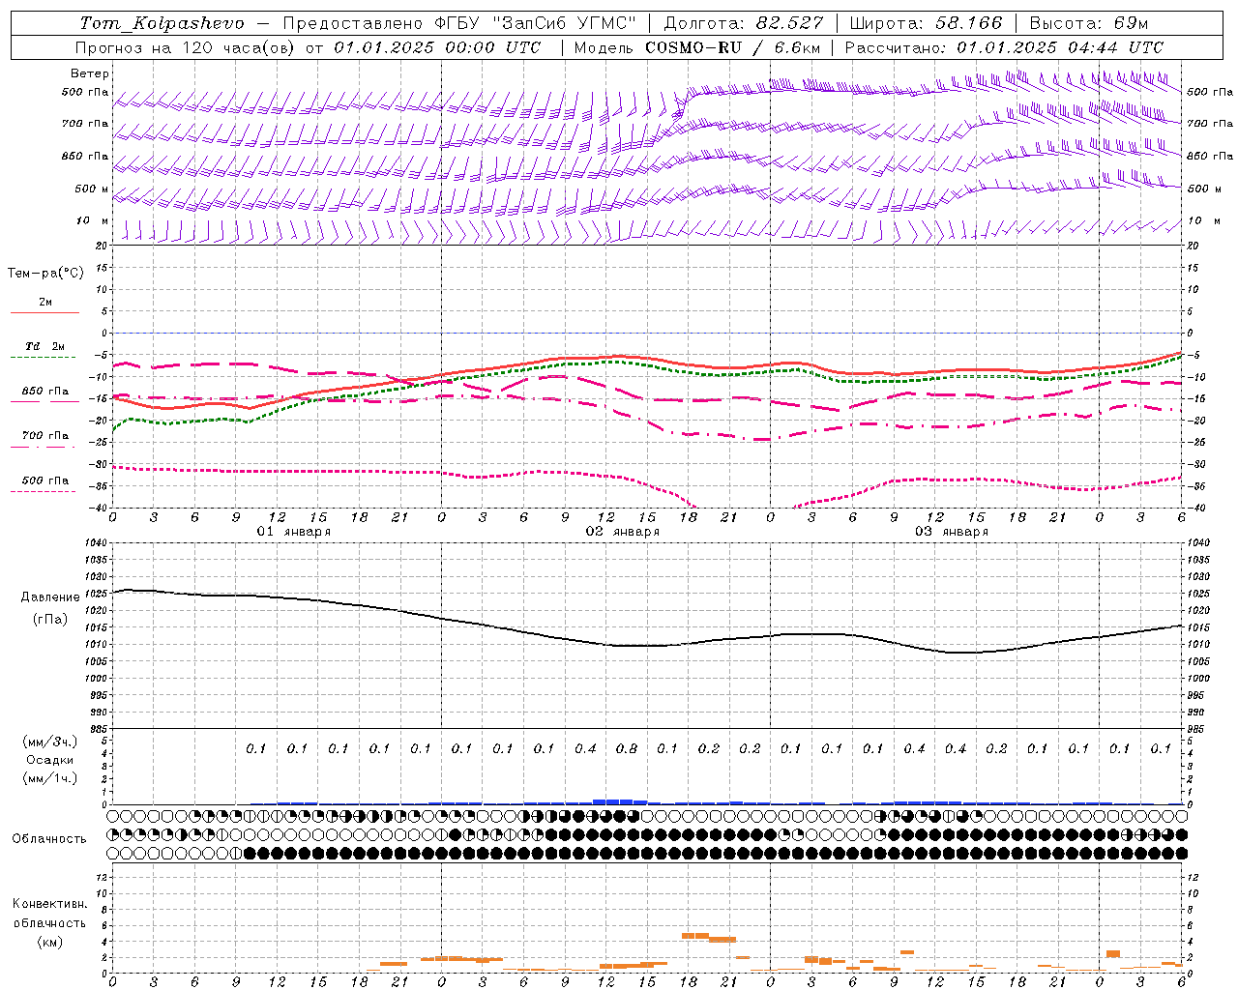
Task: Click the Td 2м dew point legend entry
Action: (44, 346)
